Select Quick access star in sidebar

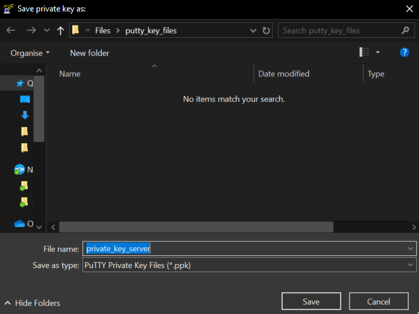(x=20, y=83)
